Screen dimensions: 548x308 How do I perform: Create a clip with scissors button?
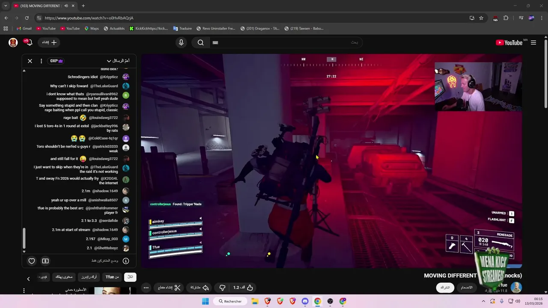(170, 287)
